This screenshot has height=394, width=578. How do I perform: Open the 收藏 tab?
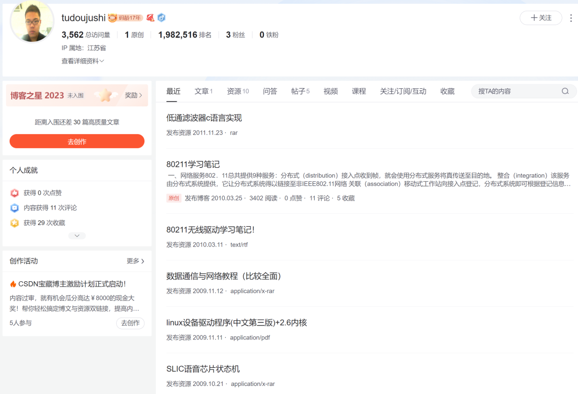coord(447,91)
